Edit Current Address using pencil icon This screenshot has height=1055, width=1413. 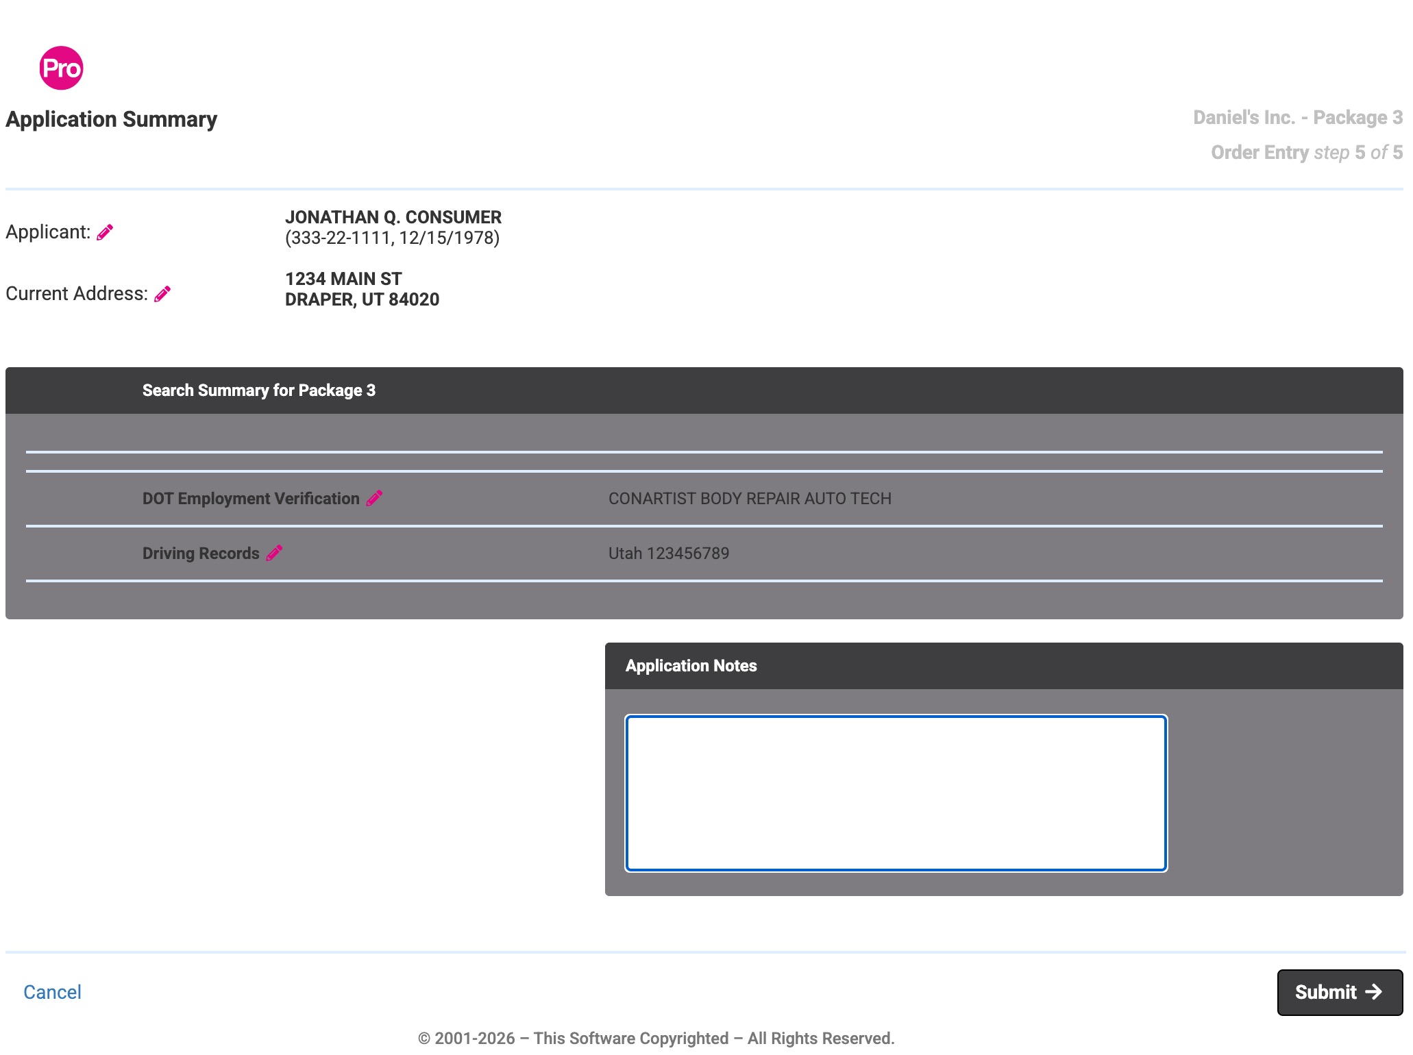click(162, 294)
